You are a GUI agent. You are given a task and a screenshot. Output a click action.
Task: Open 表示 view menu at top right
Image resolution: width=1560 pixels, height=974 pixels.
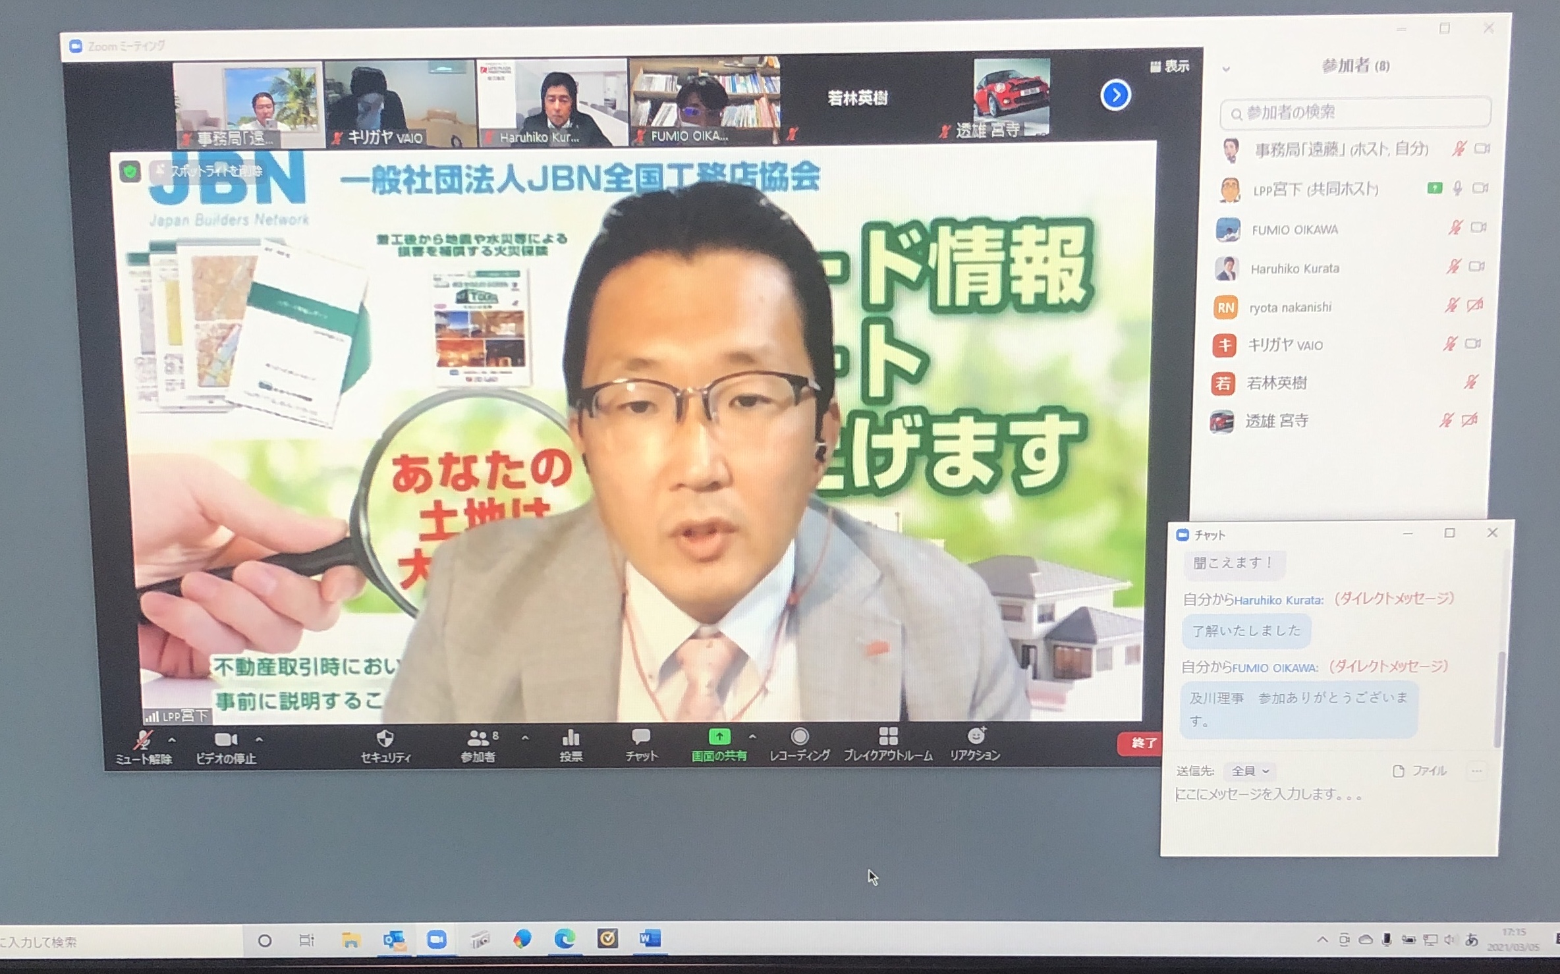[1169, 66]
